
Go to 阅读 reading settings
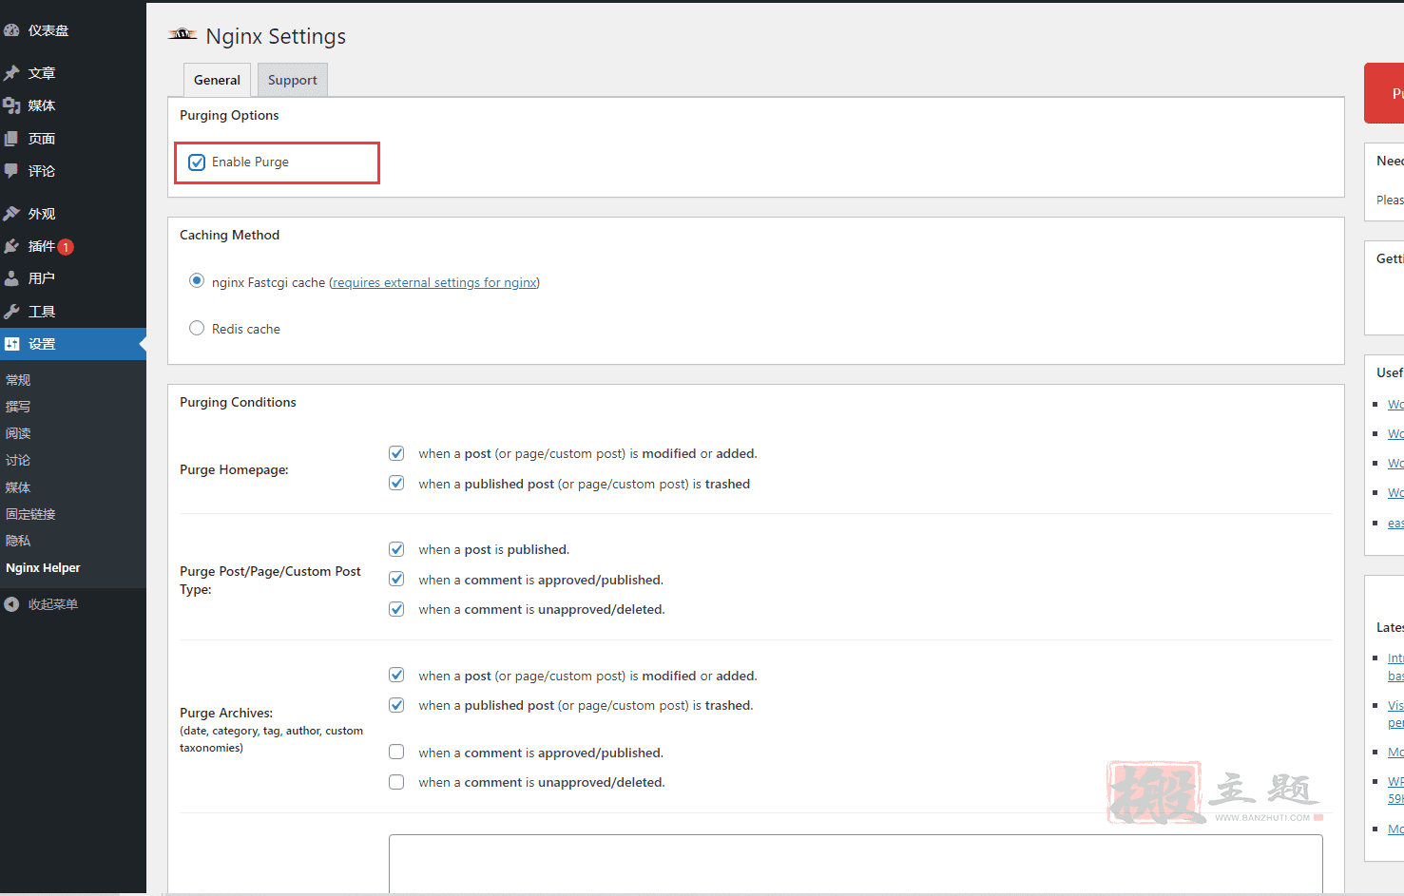pos(18,433)
